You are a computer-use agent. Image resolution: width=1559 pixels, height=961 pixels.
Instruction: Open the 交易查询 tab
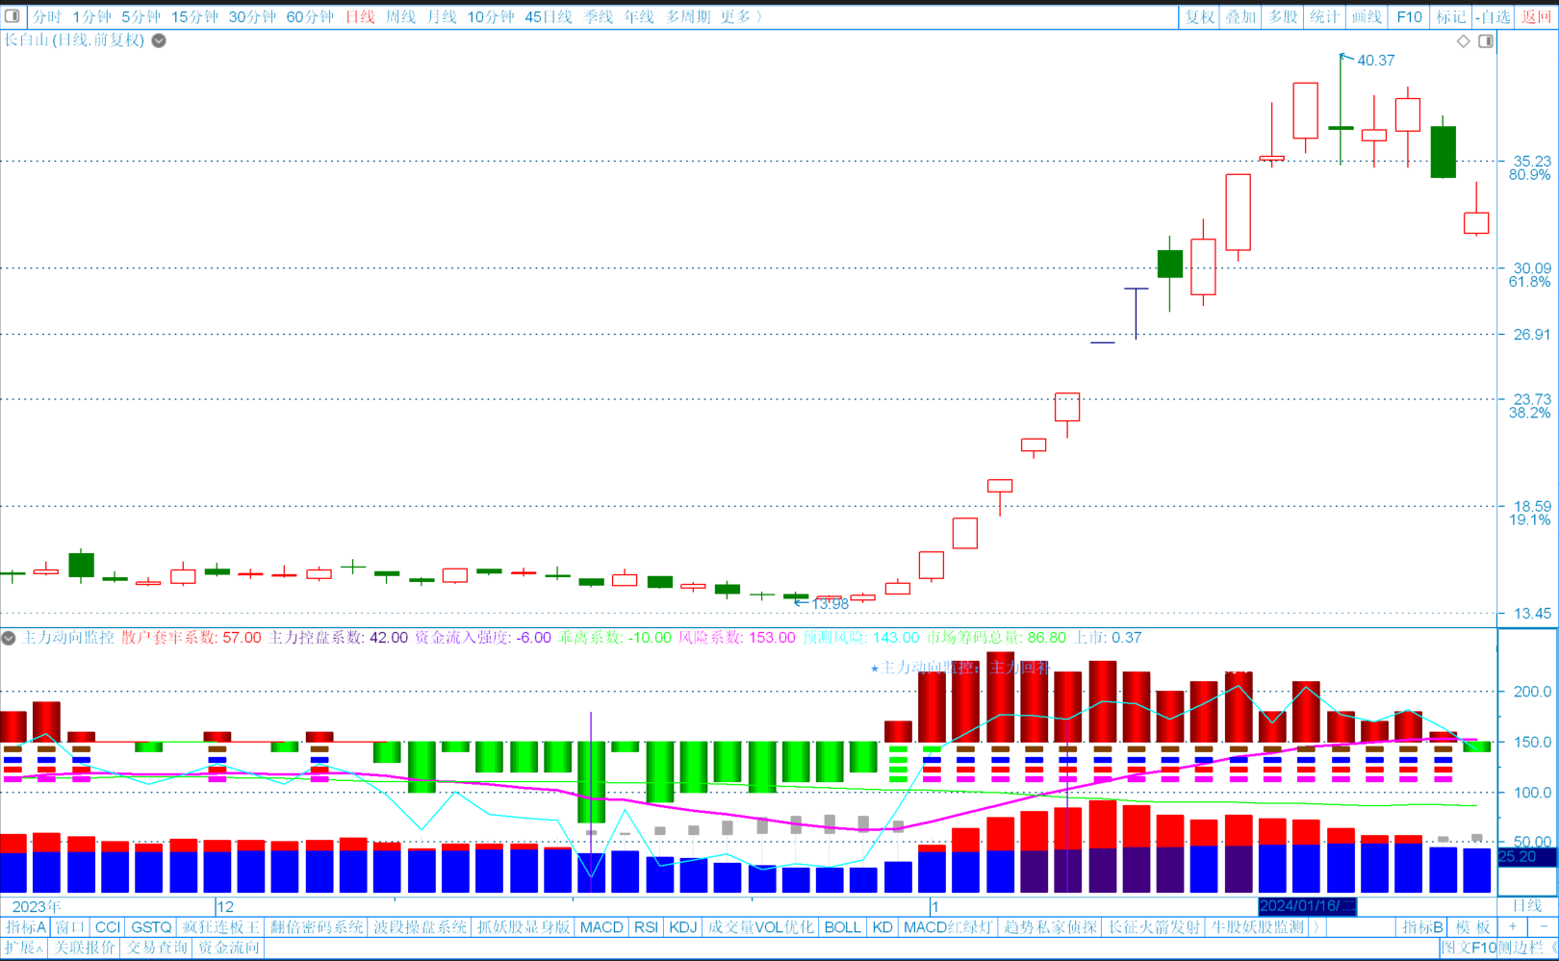coord(157,948)
